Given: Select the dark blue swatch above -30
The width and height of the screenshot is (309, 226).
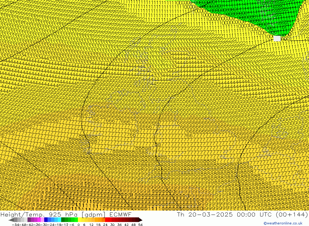Looking at the screenshot, I should pyautogui.click(x=46, y=220).
